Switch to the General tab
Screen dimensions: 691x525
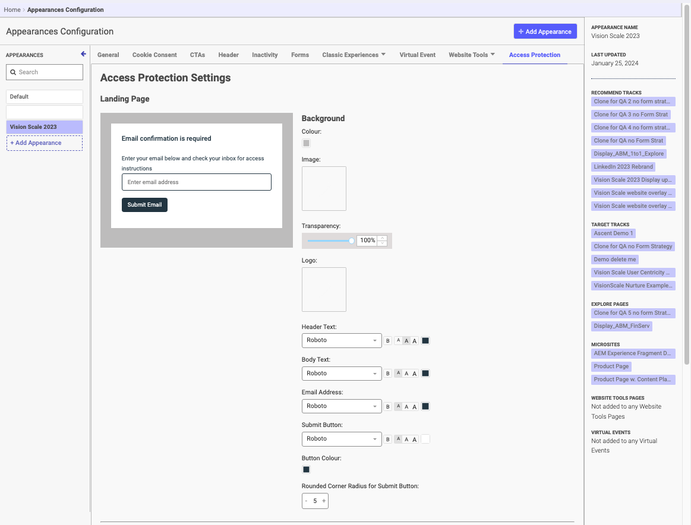pyautogui.click(x=108, y=55)
